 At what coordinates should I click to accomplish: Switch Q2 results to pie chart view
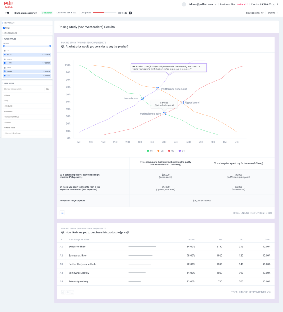68,292
